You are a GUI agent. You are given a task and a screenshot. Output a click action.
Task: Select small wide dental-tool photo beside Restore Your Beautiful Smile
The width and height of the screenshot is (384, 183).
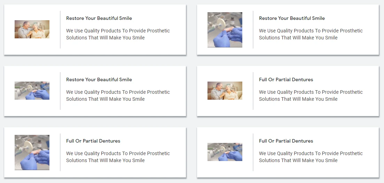32,91
